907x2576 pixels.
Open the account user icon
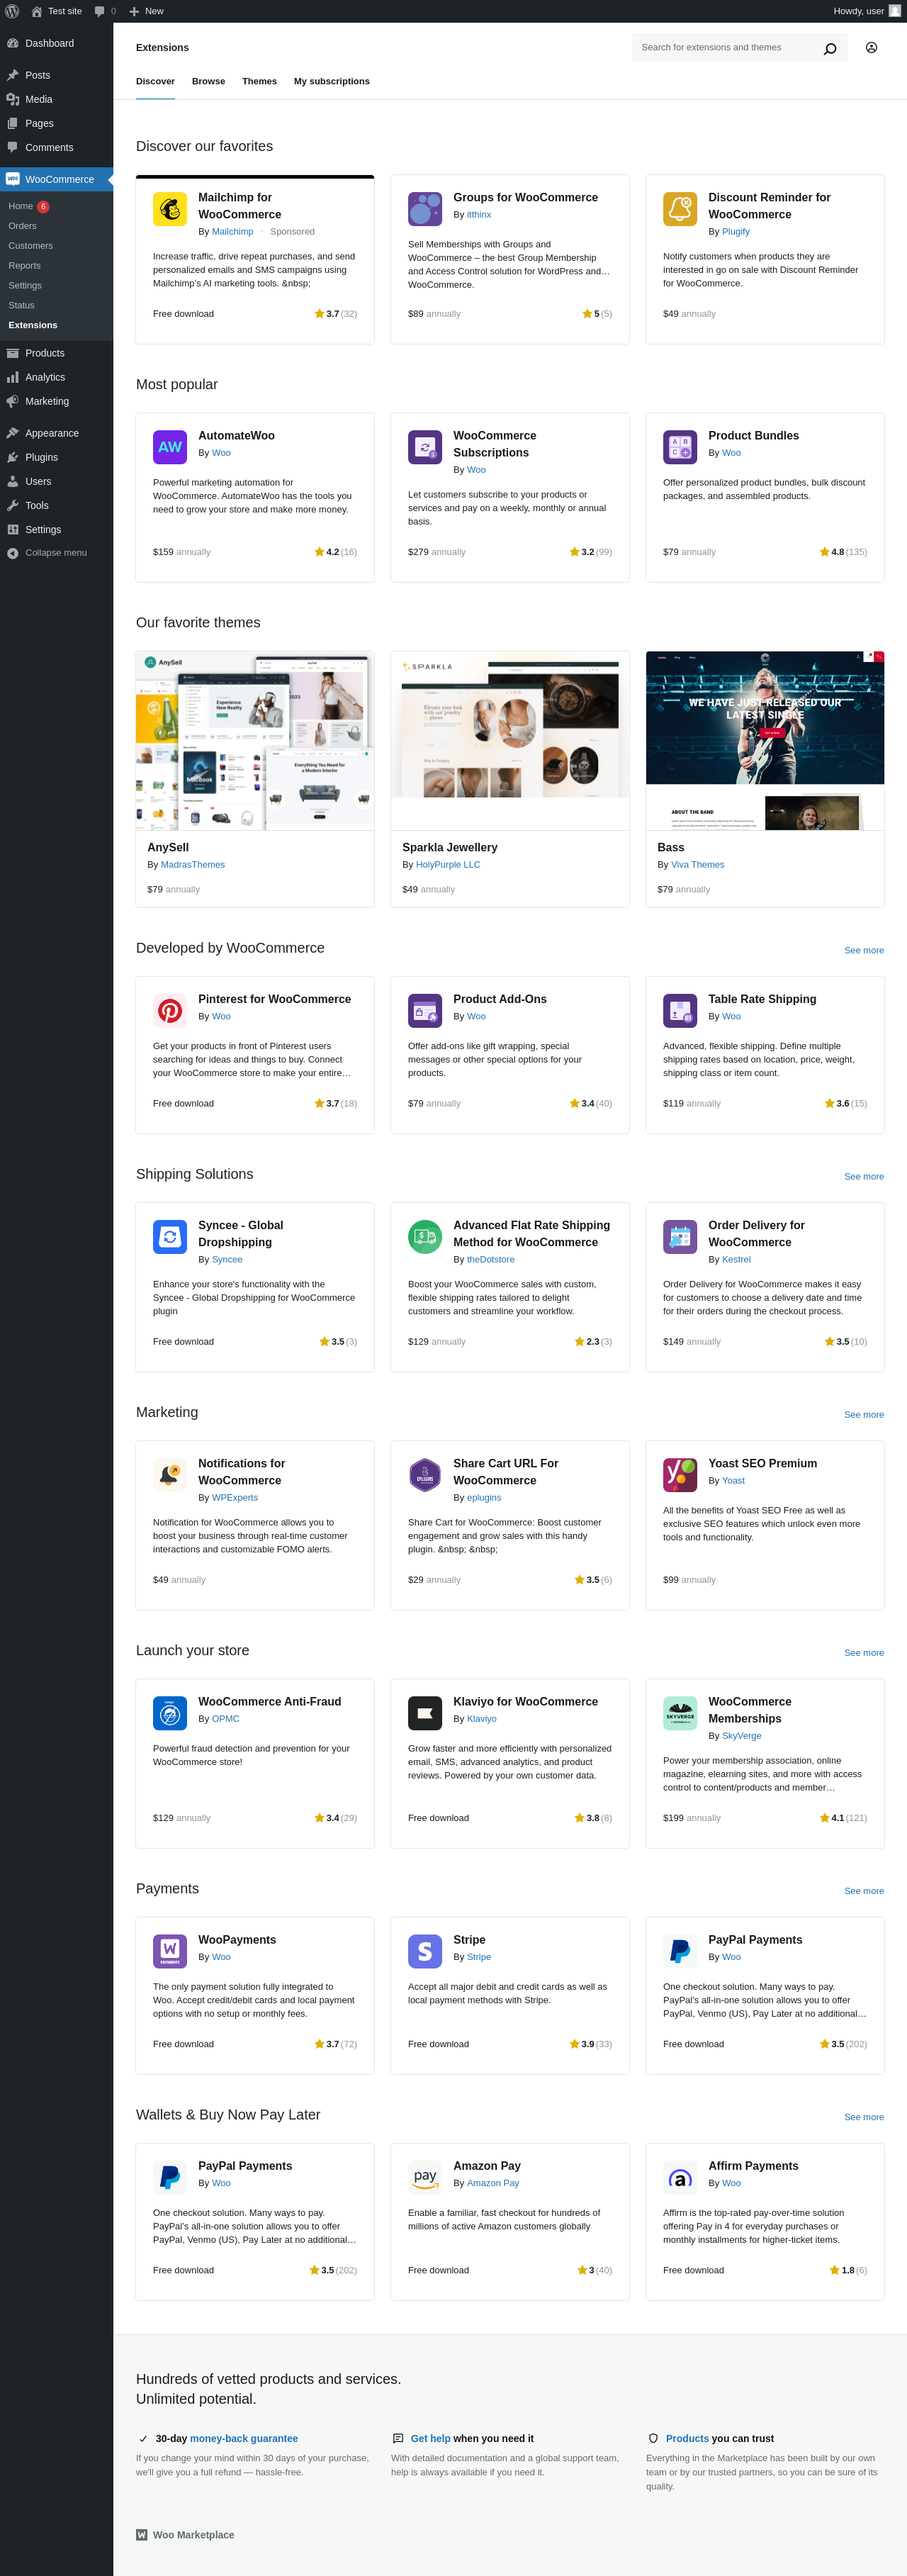871,48
